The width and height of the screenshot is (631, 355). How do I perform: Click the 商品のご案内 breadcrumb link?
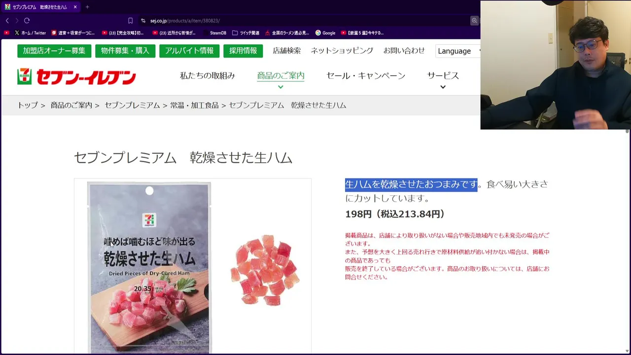[x=71, y=106]
